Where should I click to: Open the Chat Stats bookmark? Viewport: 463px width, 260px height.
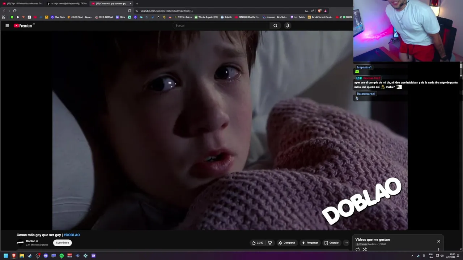pyautogui.click(x=58, y=17)
